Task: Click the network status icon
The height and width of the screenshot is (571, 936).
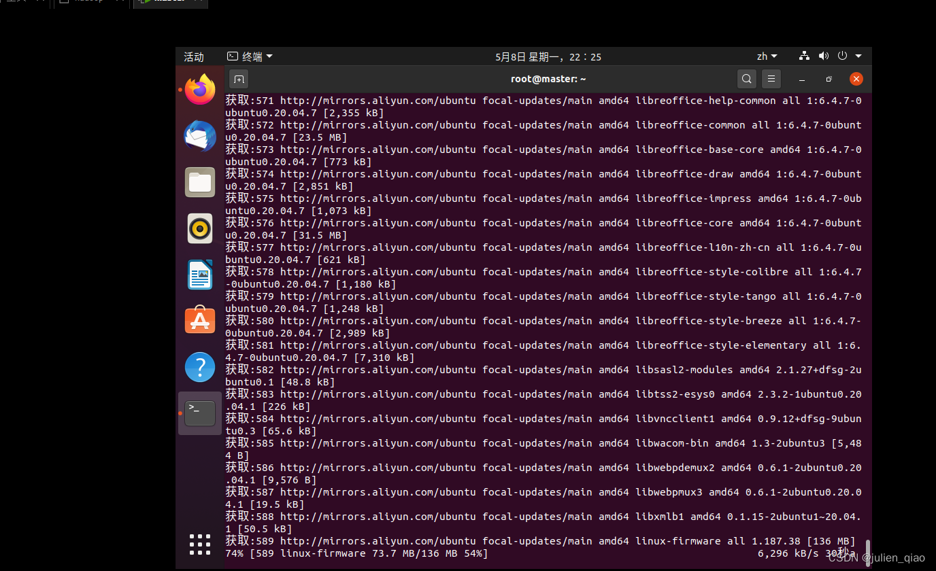Action: tap(805, 56)
